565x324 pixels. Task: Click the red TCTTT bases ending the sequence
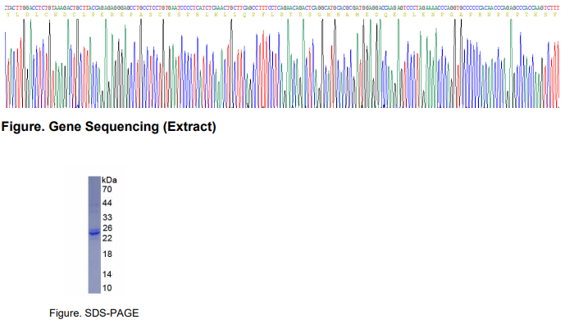[x=552, y=7]
